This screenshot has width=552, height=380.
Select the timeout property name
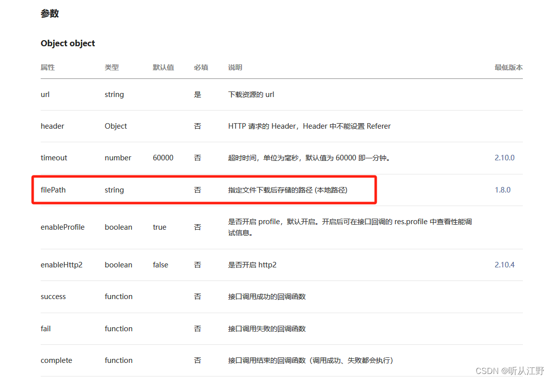[54, 157]
